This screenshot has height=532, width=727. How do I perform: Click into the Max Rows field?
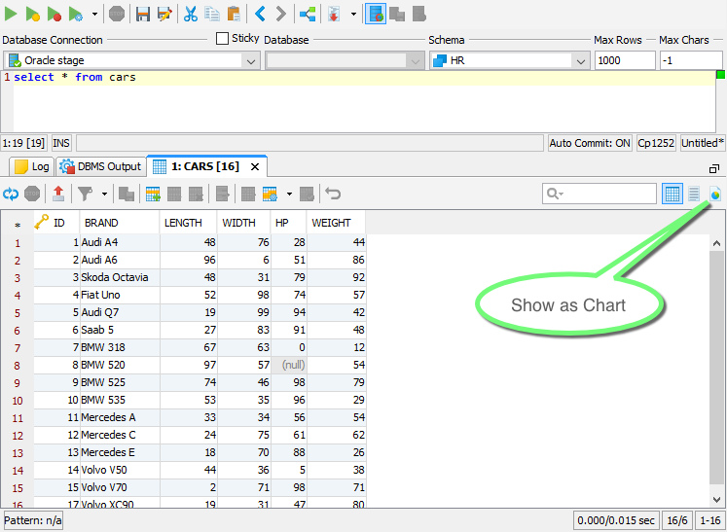coord(624,60)
